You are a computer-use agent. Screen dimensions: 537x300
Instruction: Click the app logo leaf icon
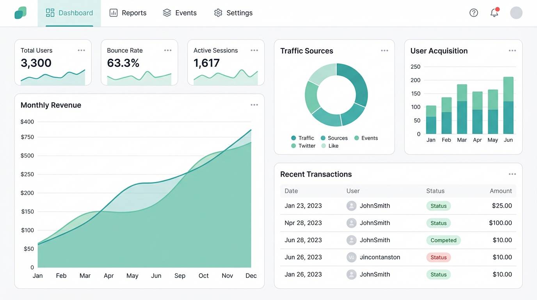tap(20, 12)
